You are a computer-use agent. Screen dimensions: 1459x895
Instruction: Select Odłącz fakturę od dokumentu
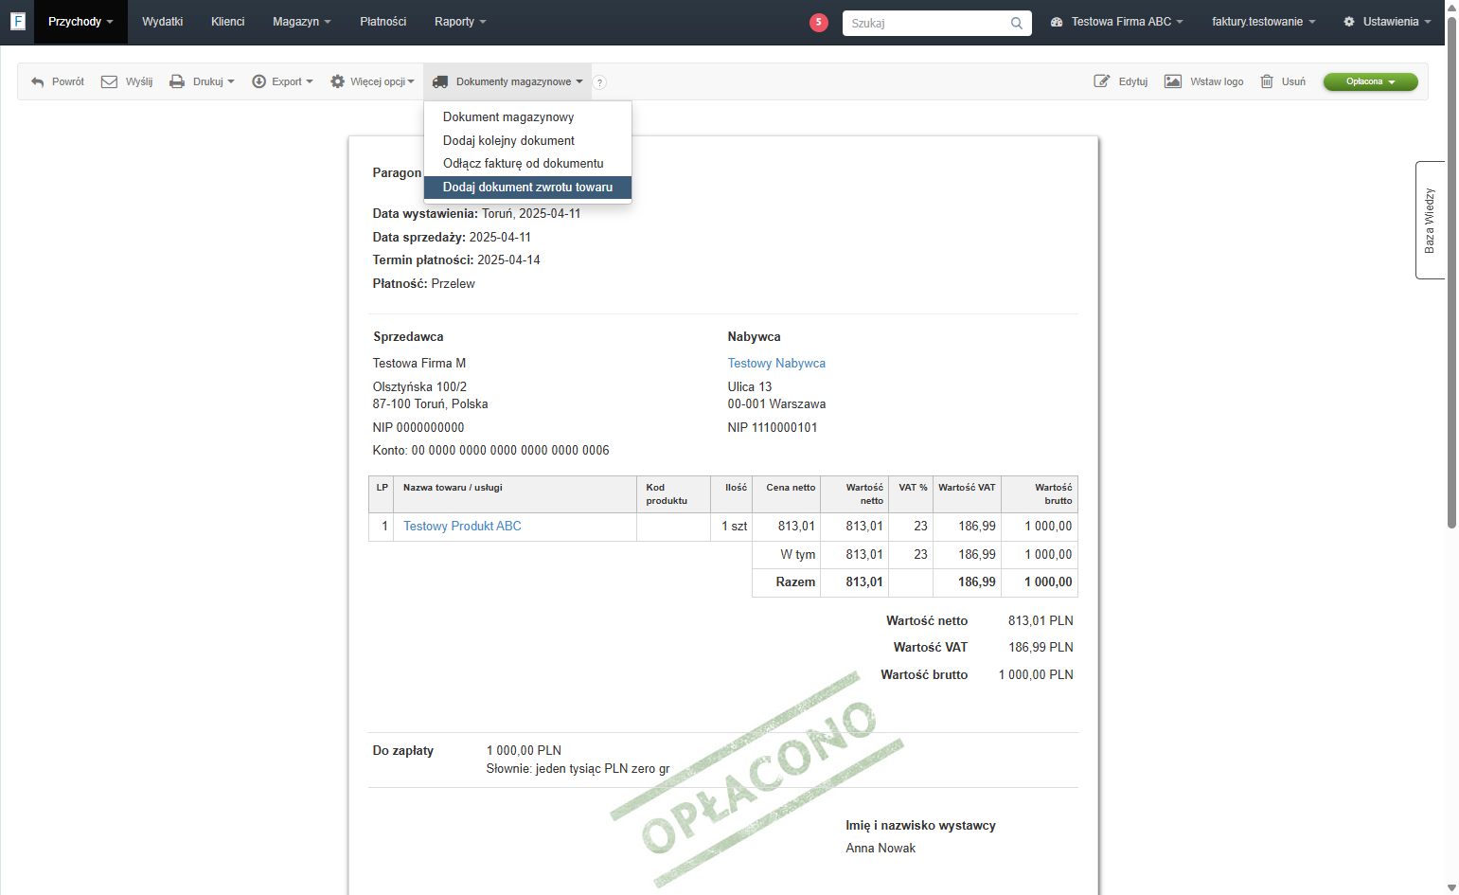(x=527, y=164)
